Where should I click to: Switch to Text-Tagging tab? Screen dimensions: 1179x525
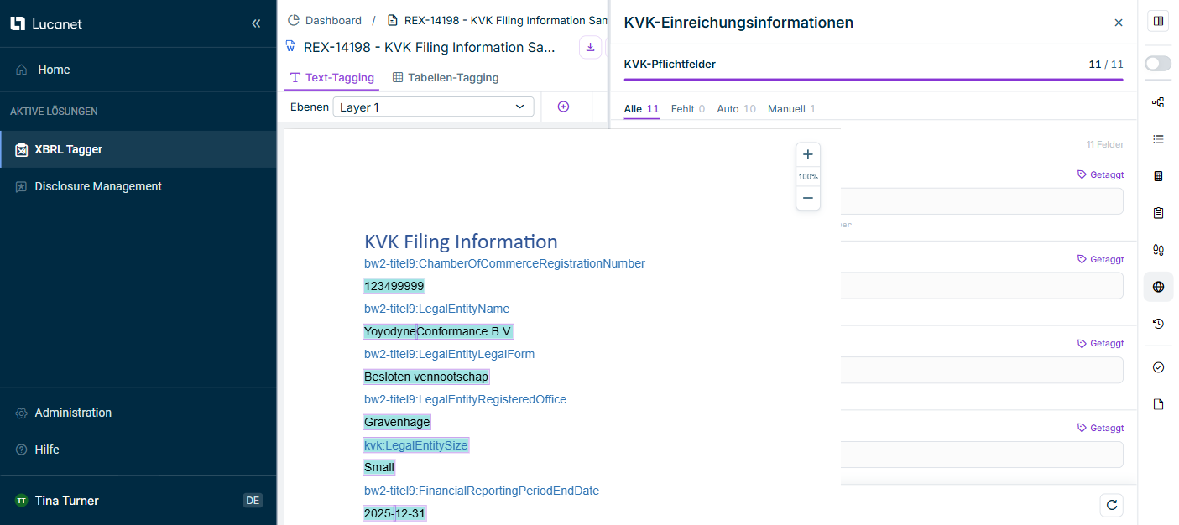(x=331, y=77)
